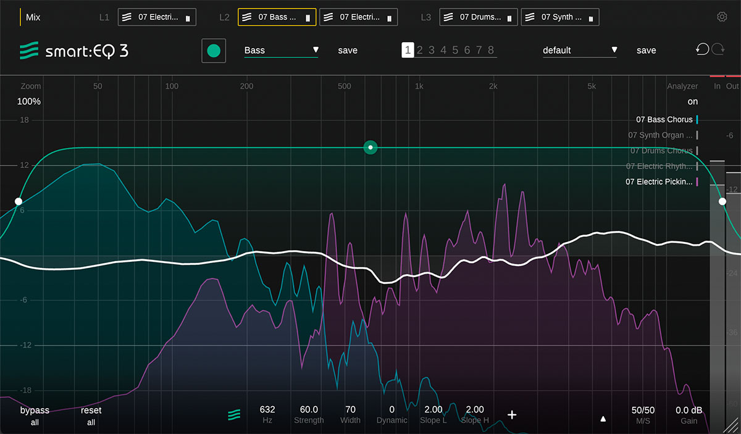
Task: Click reset all
Action: 91,416
